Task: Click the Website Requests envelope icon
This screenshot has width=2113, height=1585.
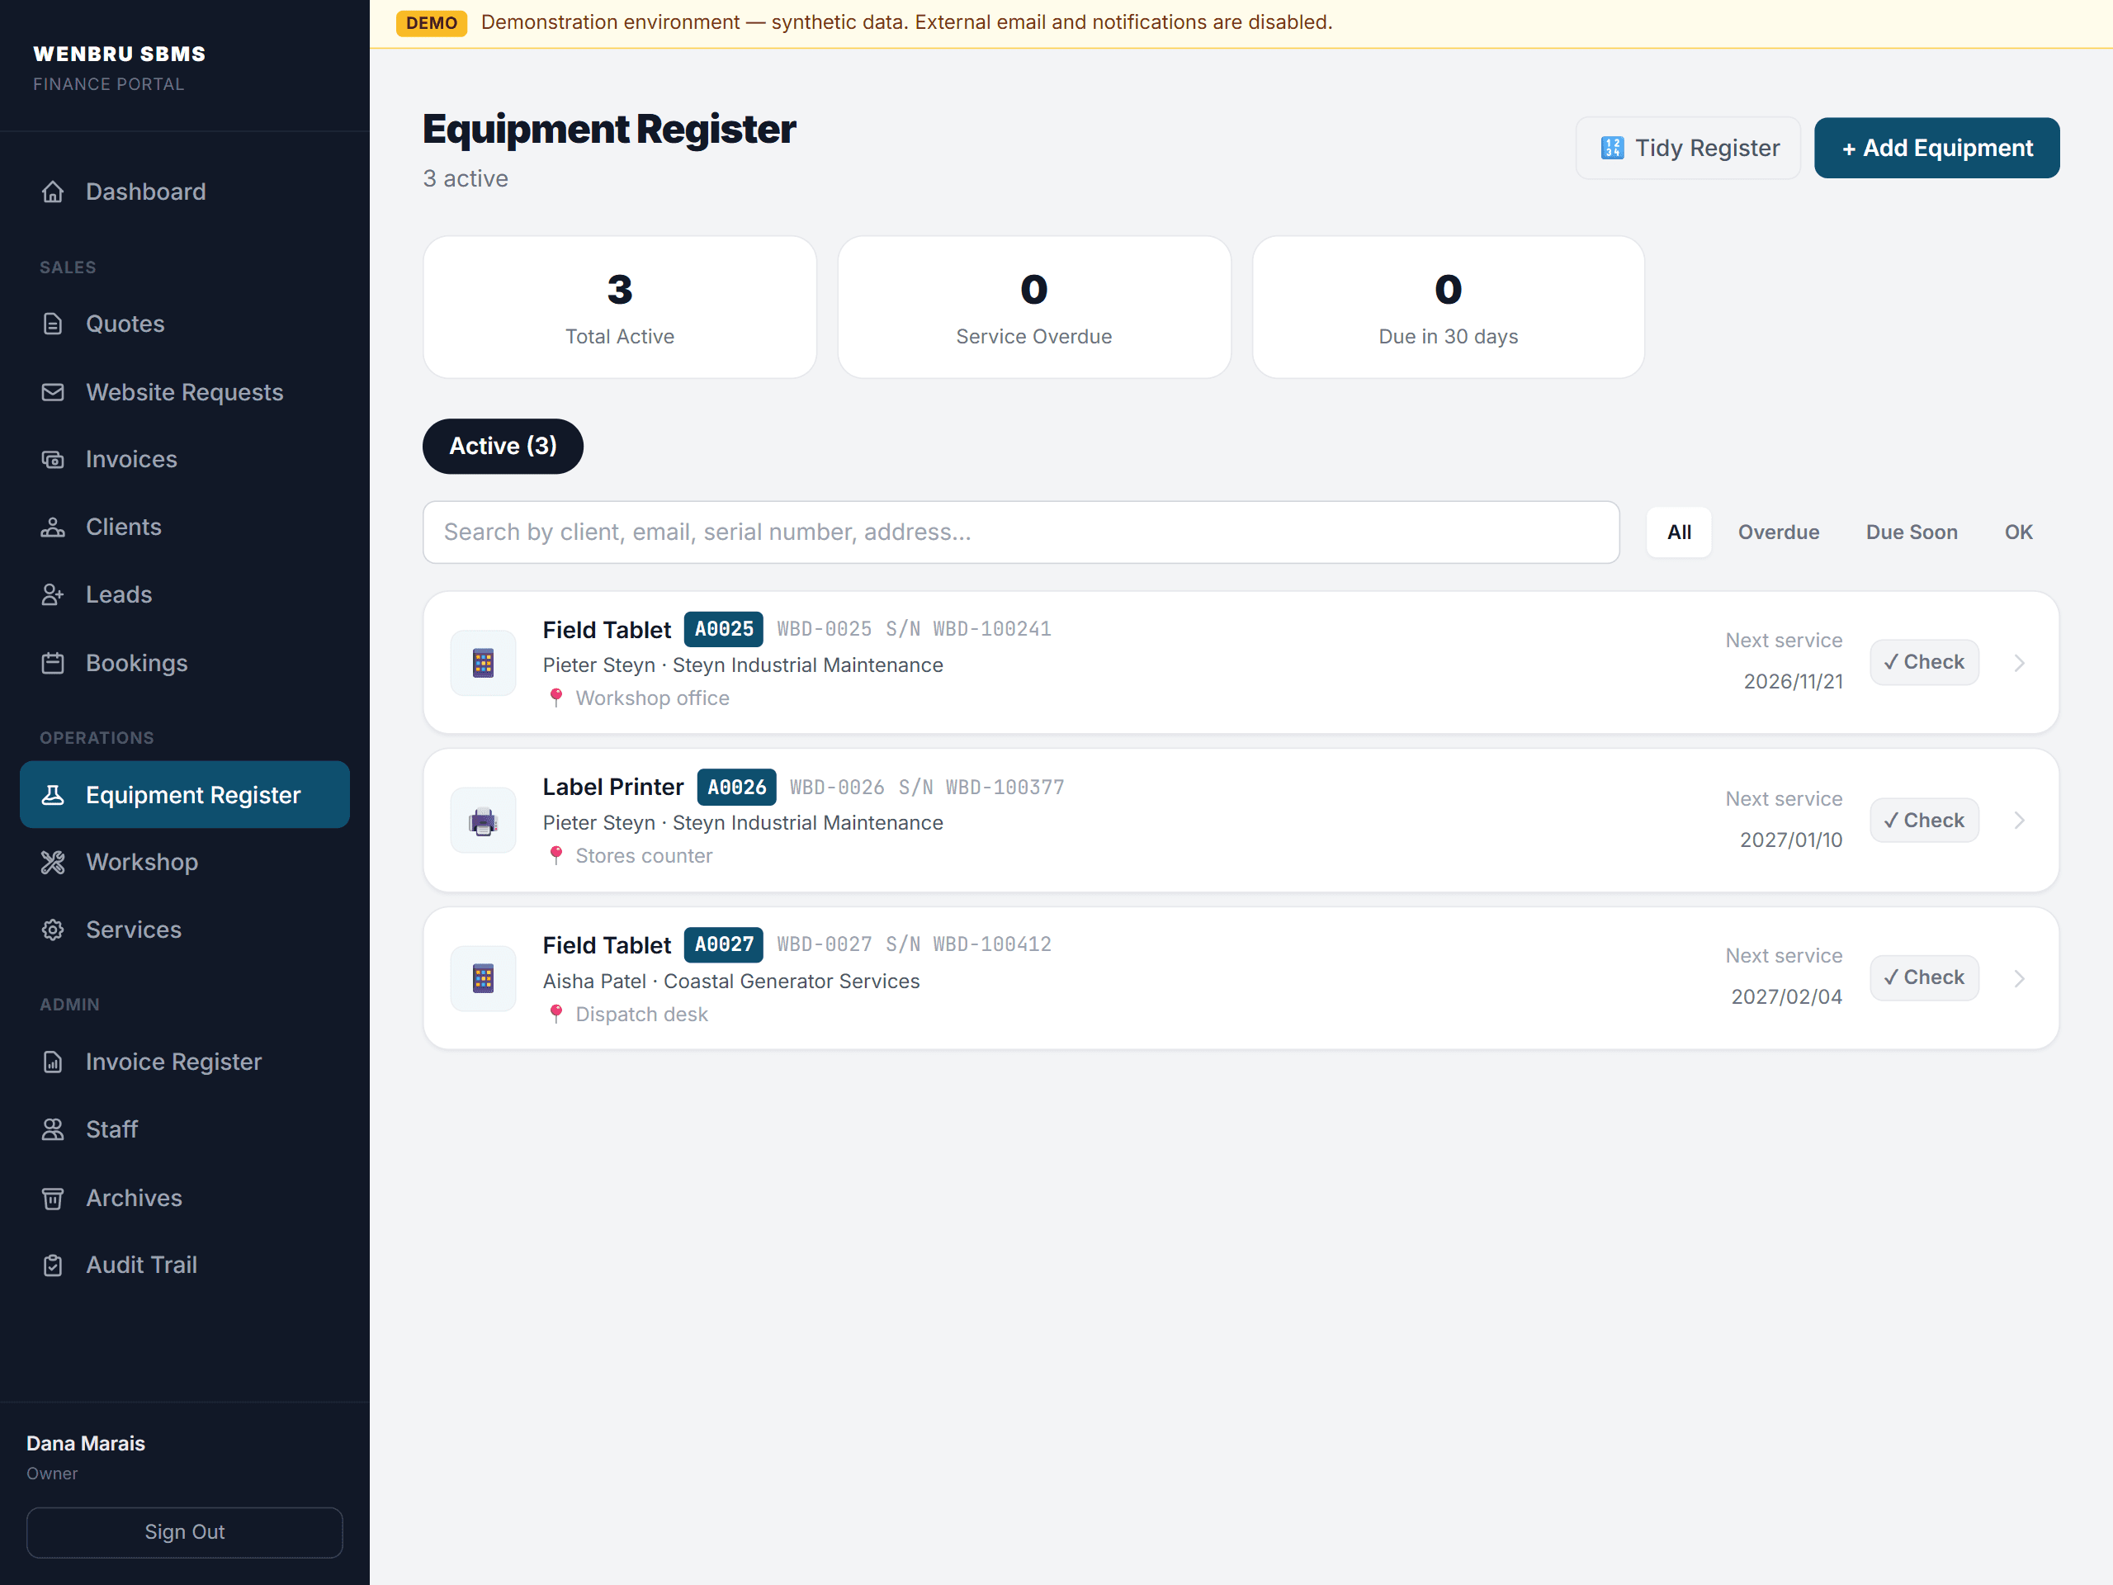Action: [53, 392]
